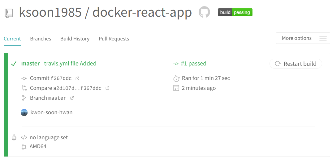The height and width of the screenshot is (163, 332).
Task: Open the Pull Requests tab
Action: 114,39
